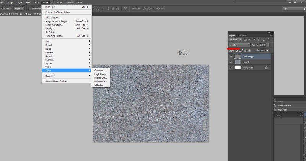
Task: Expand the Digimarc submenu
Action: pos(67,76)
